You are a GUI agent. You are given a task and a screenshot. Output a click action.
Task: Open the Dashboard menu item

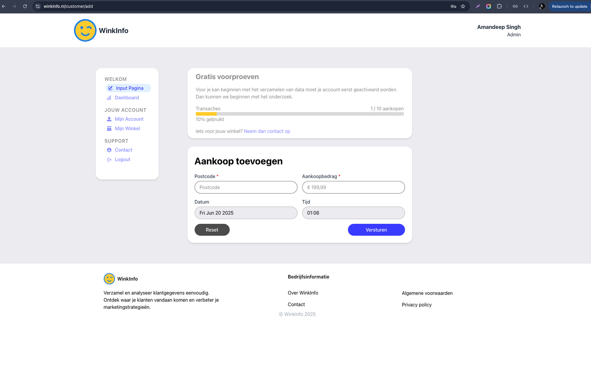point(127,98)
